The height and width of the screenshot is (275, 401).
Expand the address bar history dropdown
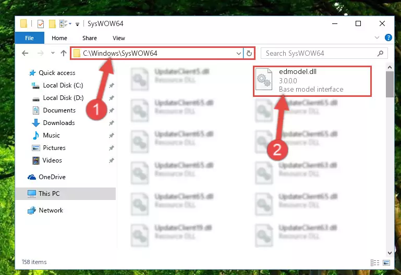239,53
